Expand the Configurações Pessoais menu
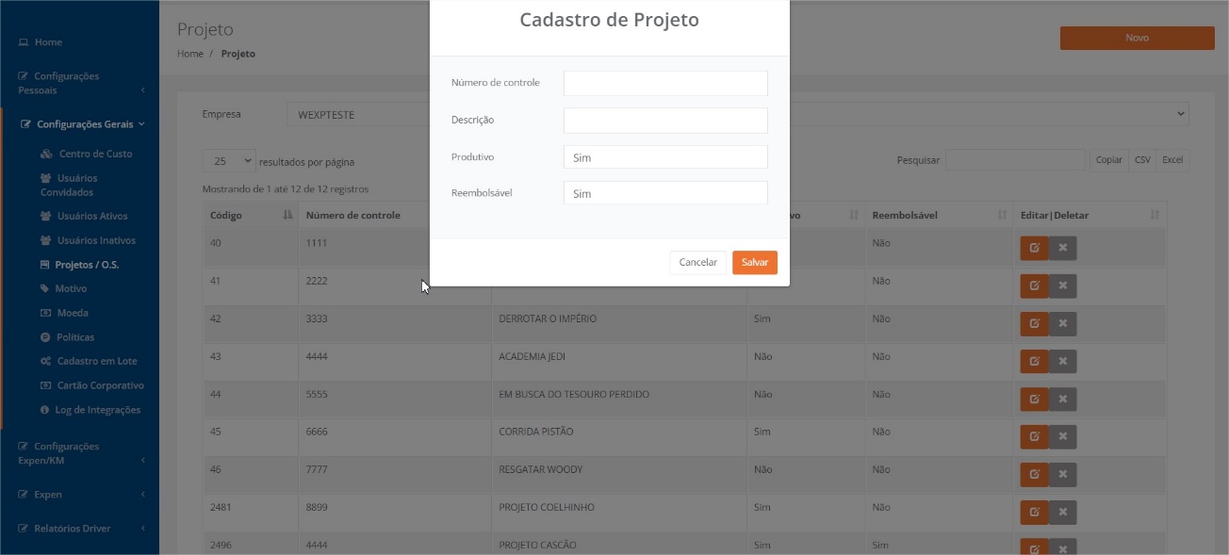Image resolution: width=1229 pixels, height=555 pixels. 81,83
